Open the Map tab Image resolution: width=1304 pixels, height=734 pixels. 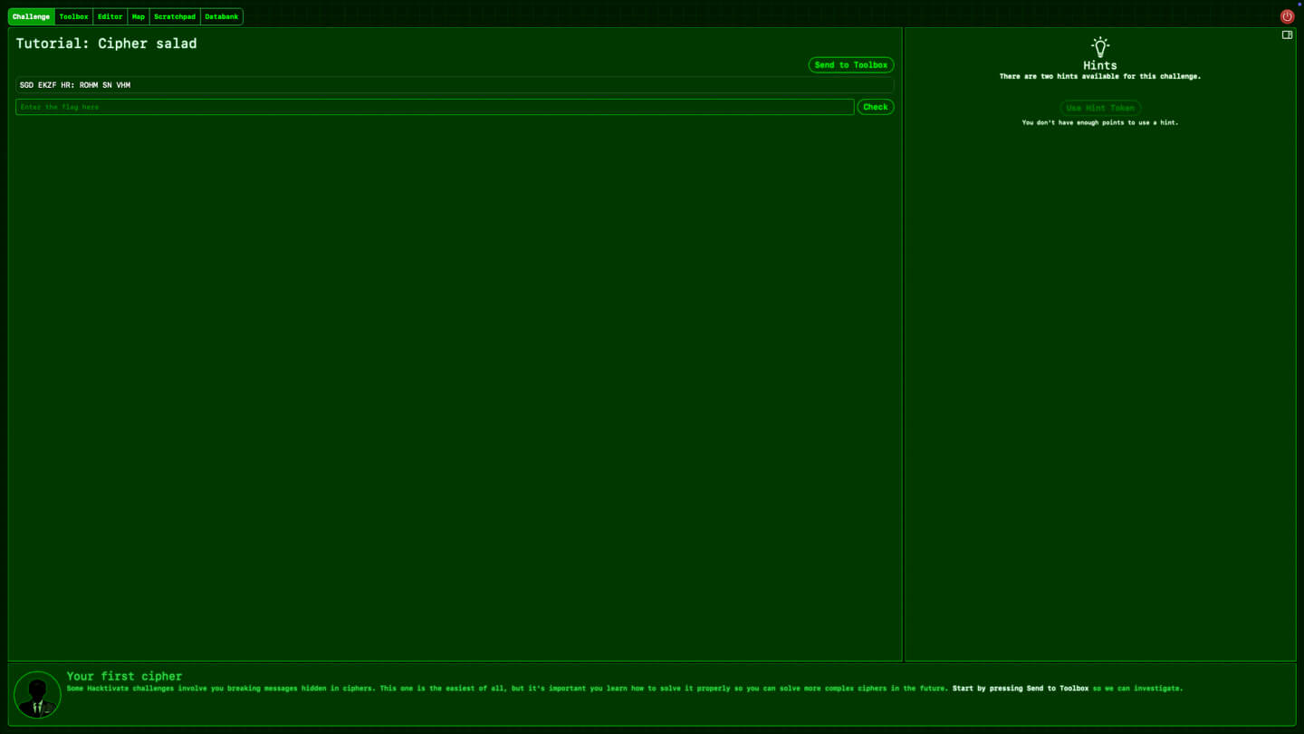coord(138,16)
